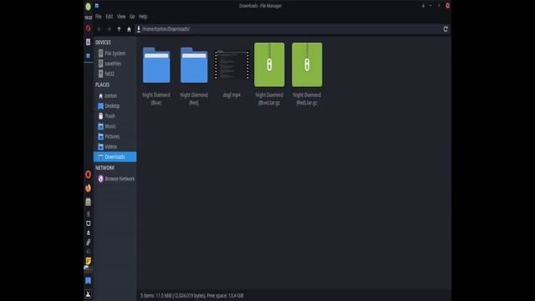Launch Opera from the lower dock
The image size is (535, 301).
coord(88,175)
